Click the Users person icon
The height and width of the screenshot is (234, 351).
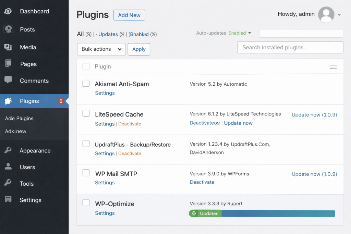[x=8, y=167]
